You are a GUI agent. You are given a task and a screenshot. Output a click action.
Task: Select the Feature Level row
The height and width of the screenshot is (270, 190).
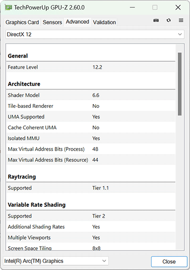91,67
